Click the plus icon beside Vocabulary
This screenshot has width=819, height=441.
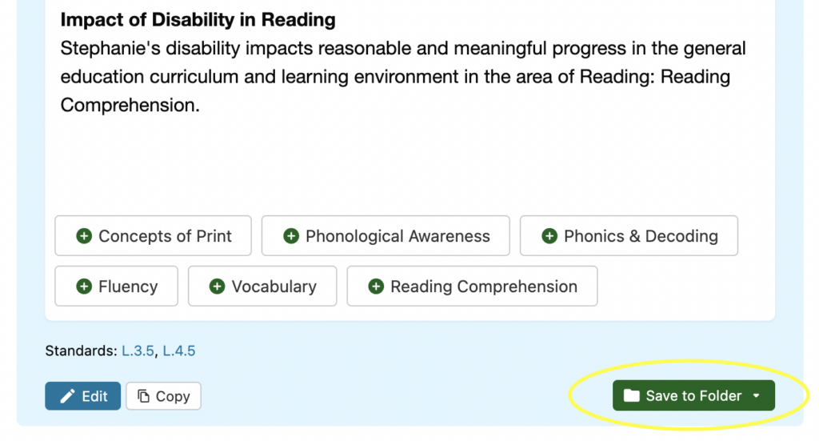coord(217,287)
